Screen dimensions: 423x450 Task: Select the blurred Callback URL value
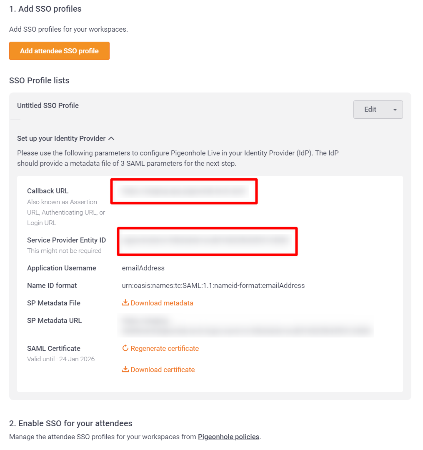click(x=184, y=191)
